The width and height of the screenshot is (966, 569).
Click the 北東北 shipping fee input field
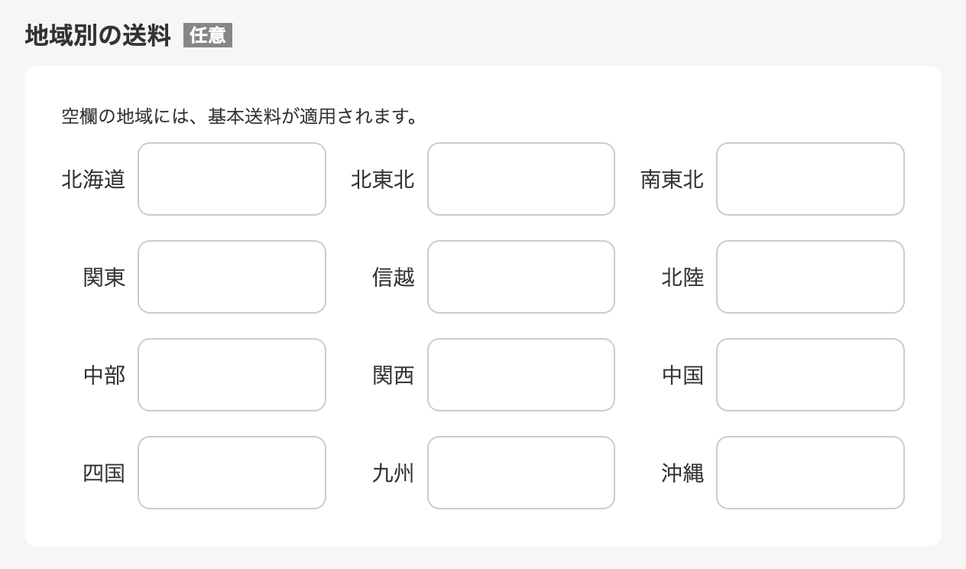click(x=520, y=178)
